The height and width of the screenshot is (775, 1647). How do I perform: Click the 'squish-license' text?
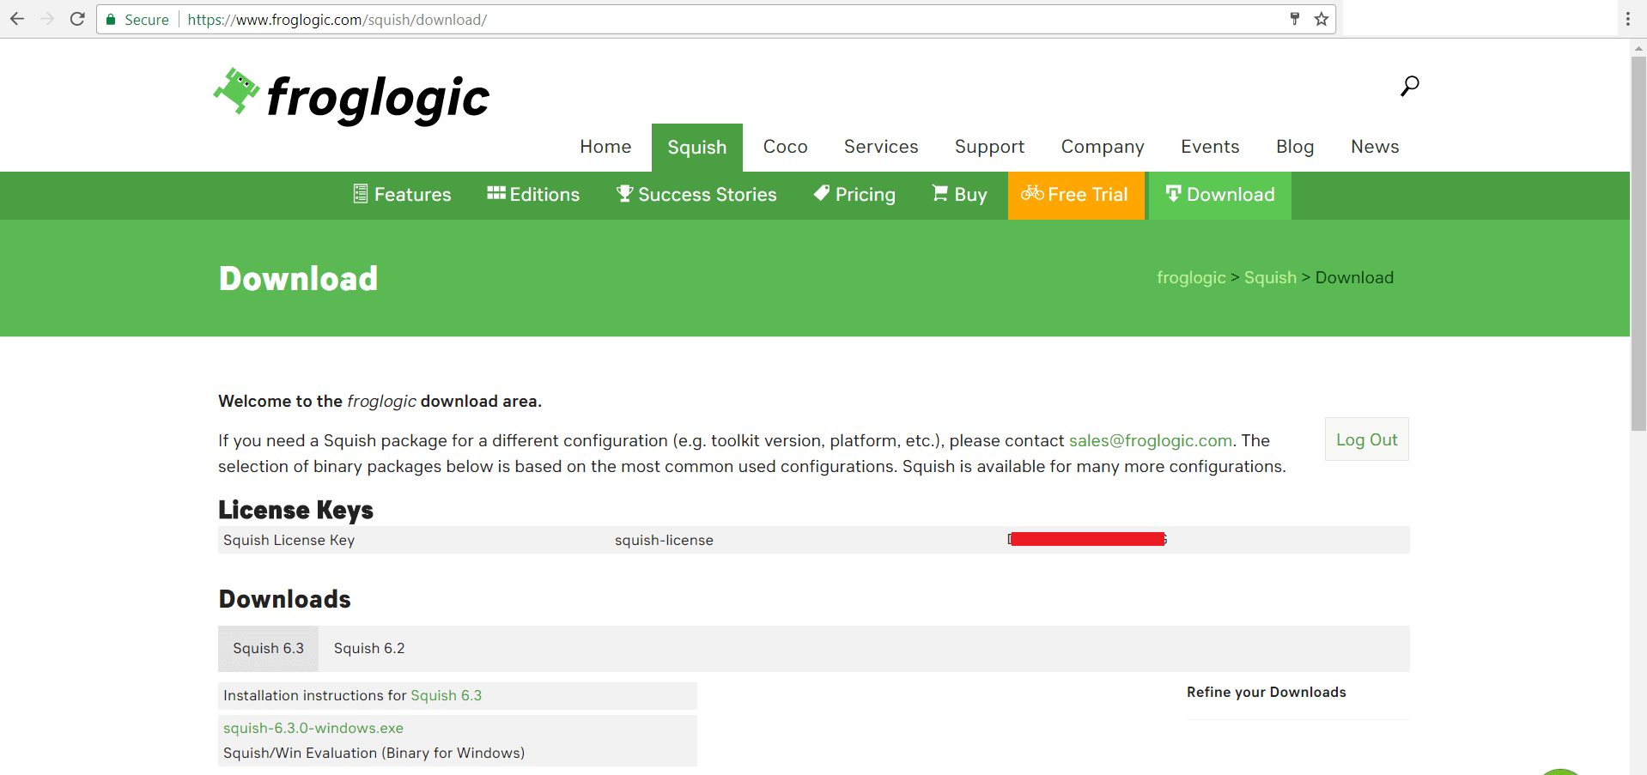pyautogui.click(x=664, y=540)
